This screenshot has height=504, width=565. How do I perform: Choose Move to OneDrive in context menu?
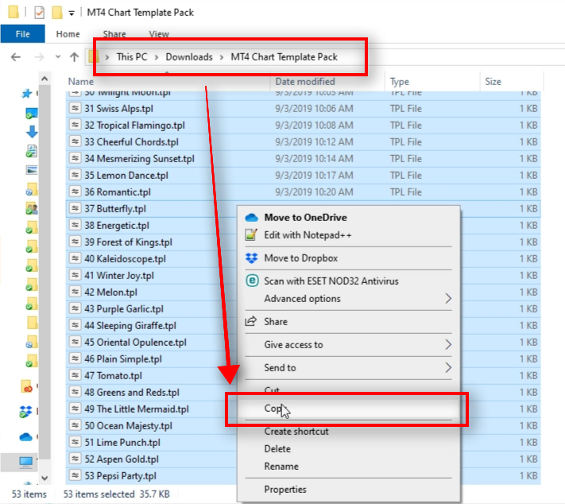coord(348,217)
